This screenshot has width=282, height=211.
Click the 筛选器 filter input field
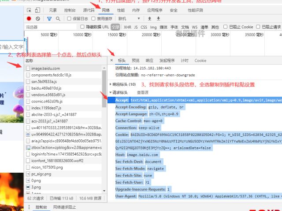click(51, 27)
